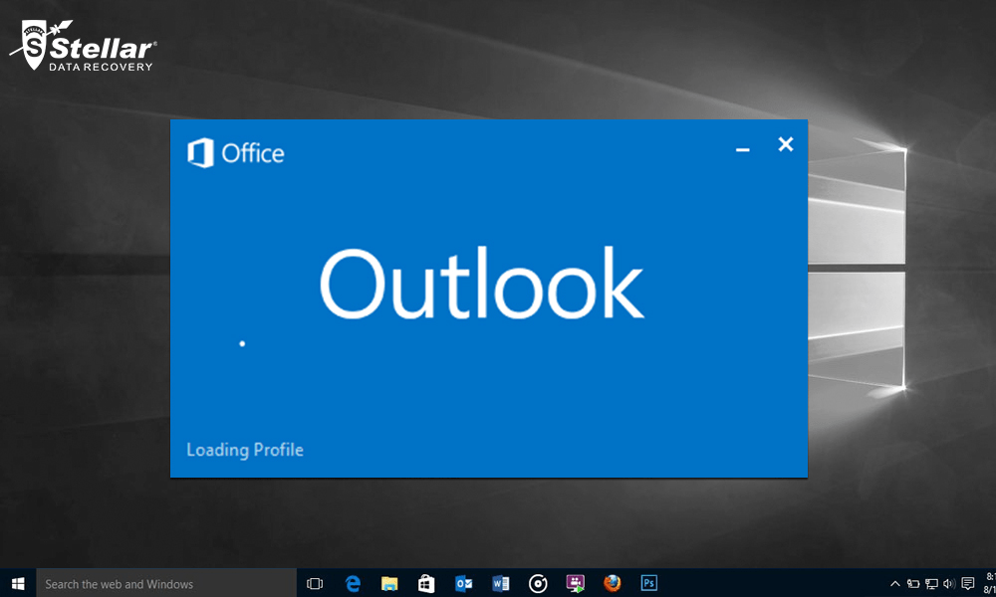Launch the purple screen recorder app
The width and height of the screenshot is (996, 597).
[x=575, y=583]
